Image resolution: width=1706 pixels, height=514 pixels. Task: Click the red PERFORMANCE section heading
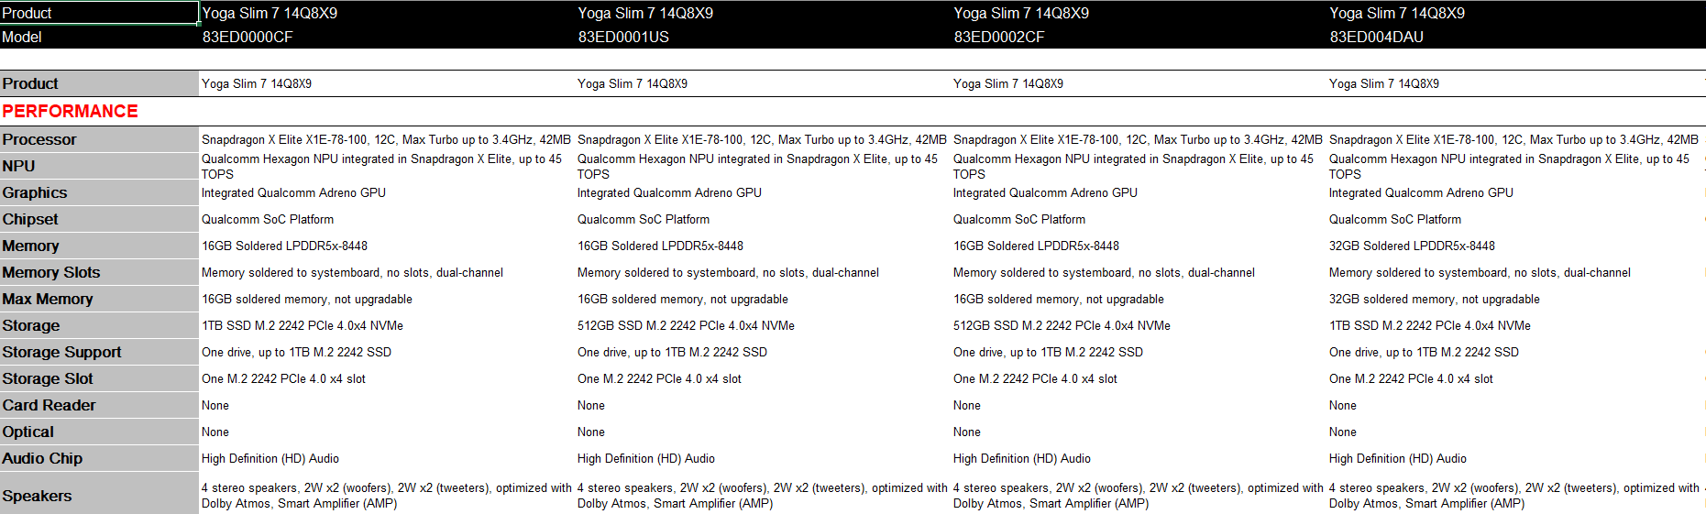70,111
